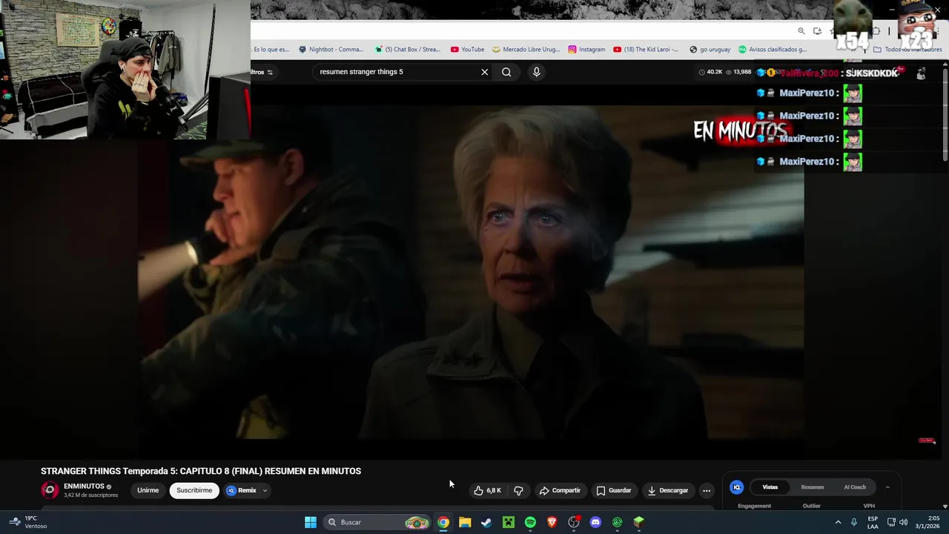Click the taskbar Buscar search box
This screenshot has width=949, height=534.
(x=377, y=522)
